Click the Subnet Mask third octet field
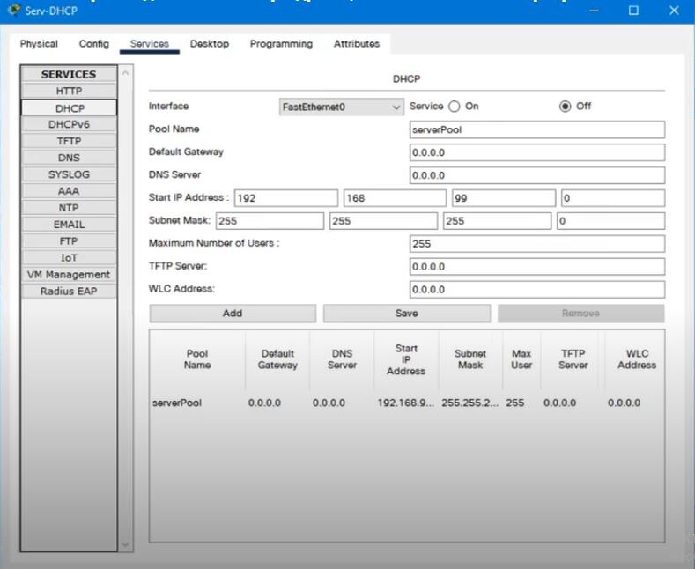695x569 pixels. click(498, 221)
